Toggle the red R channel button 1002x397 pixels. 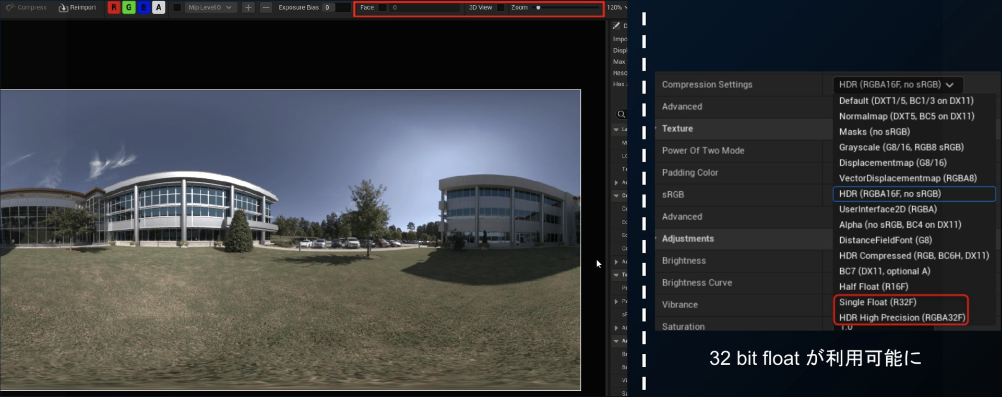114,7
